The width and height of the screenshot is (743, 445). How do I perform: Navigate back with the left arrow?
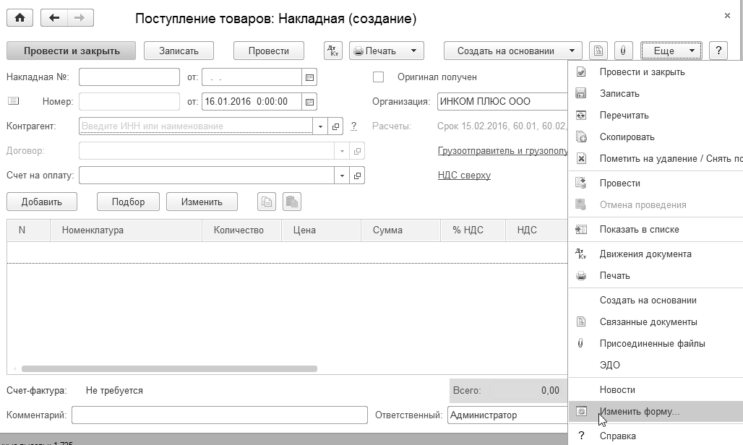[x=54, y=18]
